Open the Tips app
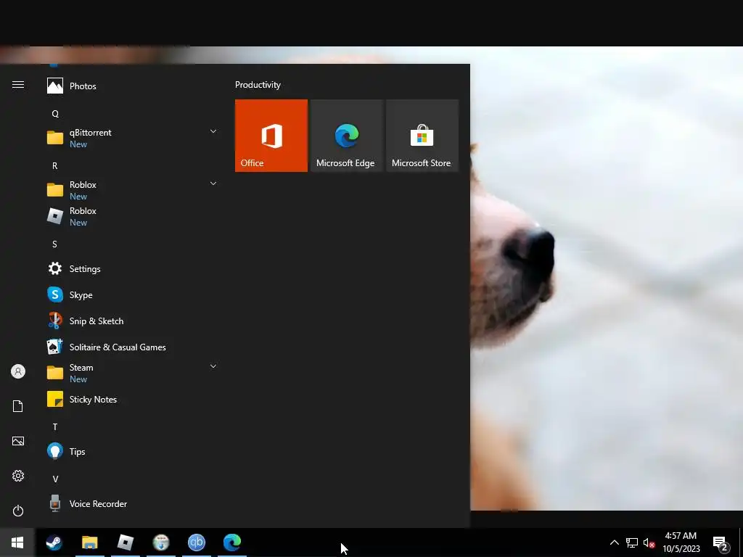 coord(132,451)
